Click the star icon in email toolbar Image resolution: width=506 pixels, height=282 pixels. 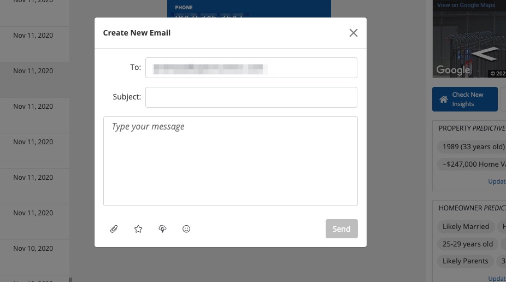[138, 229]
